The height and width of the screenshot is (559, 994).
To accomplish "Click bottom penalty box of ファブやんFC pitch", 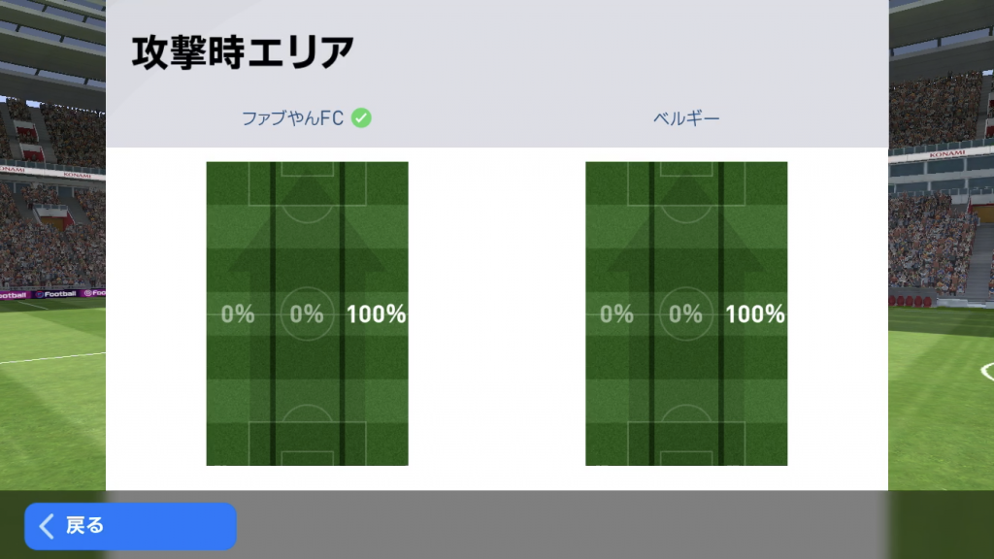I will (307, 444).
